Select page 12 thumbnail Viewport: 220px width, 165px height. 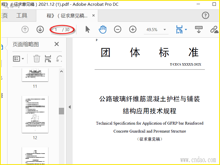35,114
